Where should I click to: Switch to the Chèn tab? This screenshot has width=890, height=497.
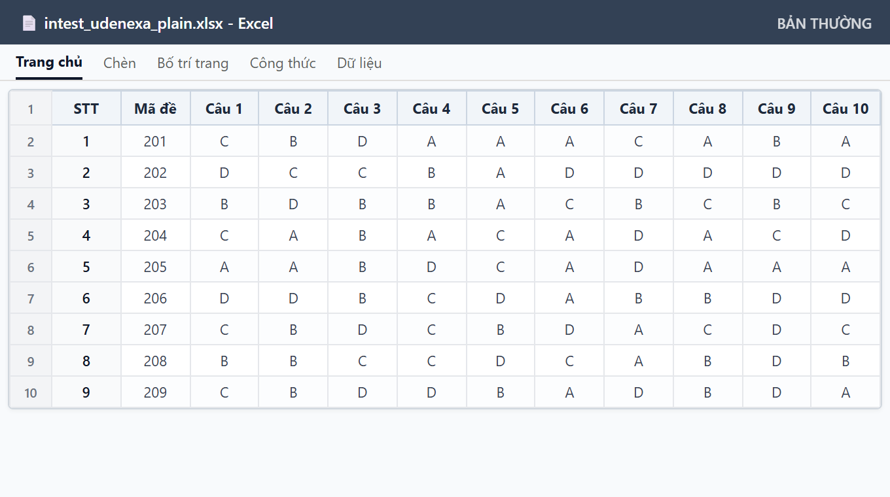[120, 63]
